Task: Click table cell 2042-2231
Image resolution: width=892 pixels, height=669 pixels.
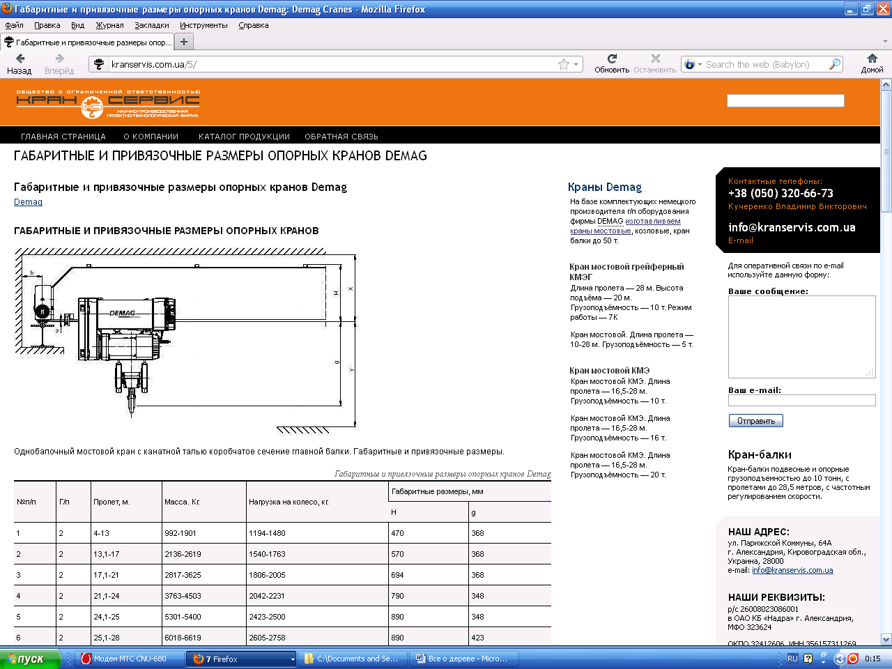Action: pyautogui.click(x=267, y=596)
